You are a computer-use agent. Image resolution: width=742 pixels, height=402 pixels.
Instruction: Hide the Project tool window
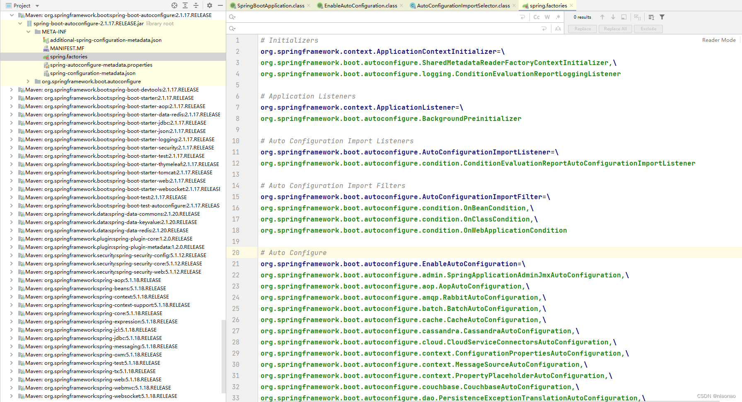(x=220, y=5)
